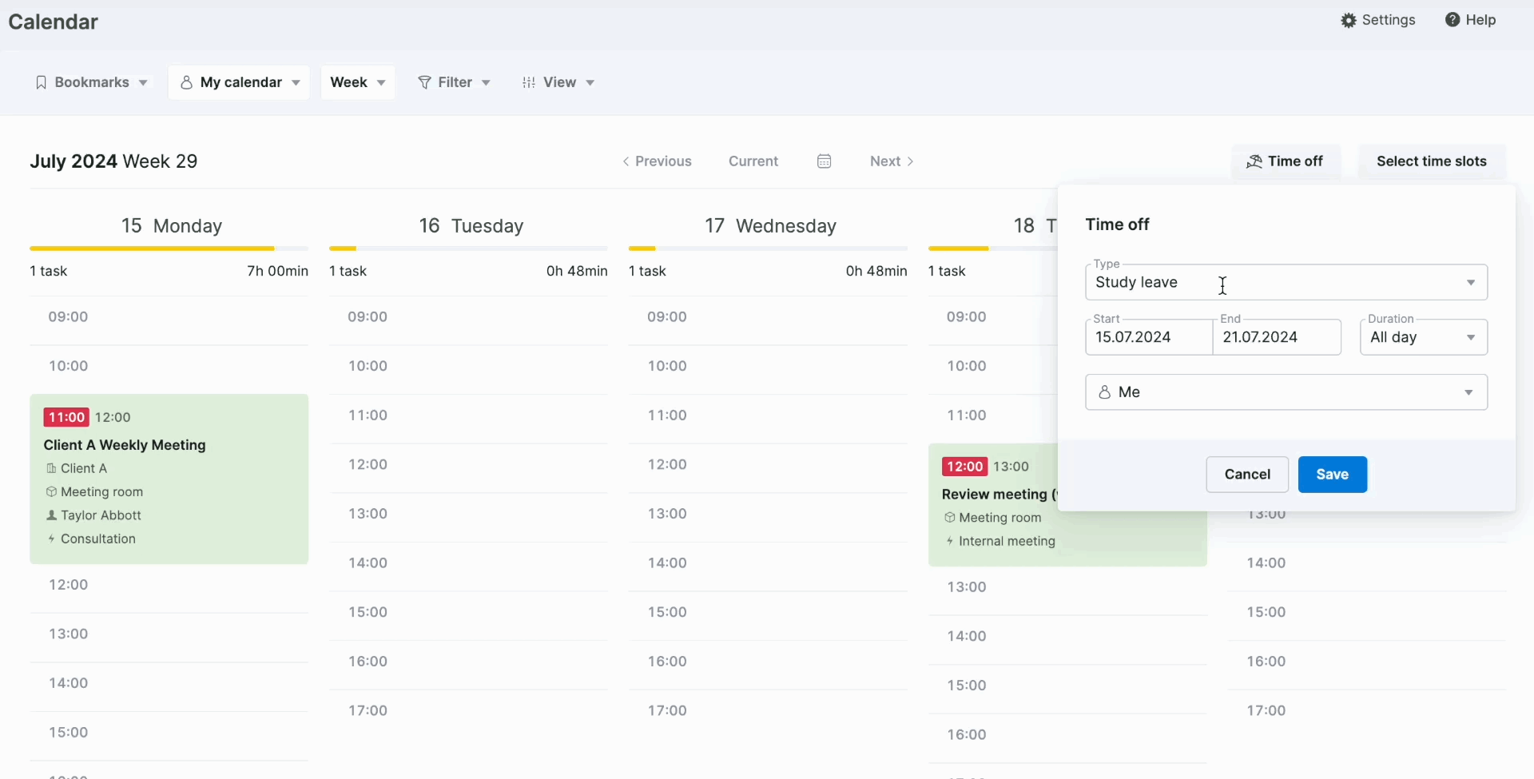Click the 17 Wednesday day header
Image resolution: width=1534 pixels, height=779 pixels.
770,226
